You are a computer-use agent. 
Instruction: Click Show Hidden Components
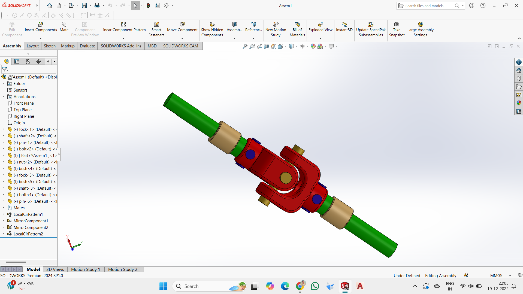click(212, 29)
